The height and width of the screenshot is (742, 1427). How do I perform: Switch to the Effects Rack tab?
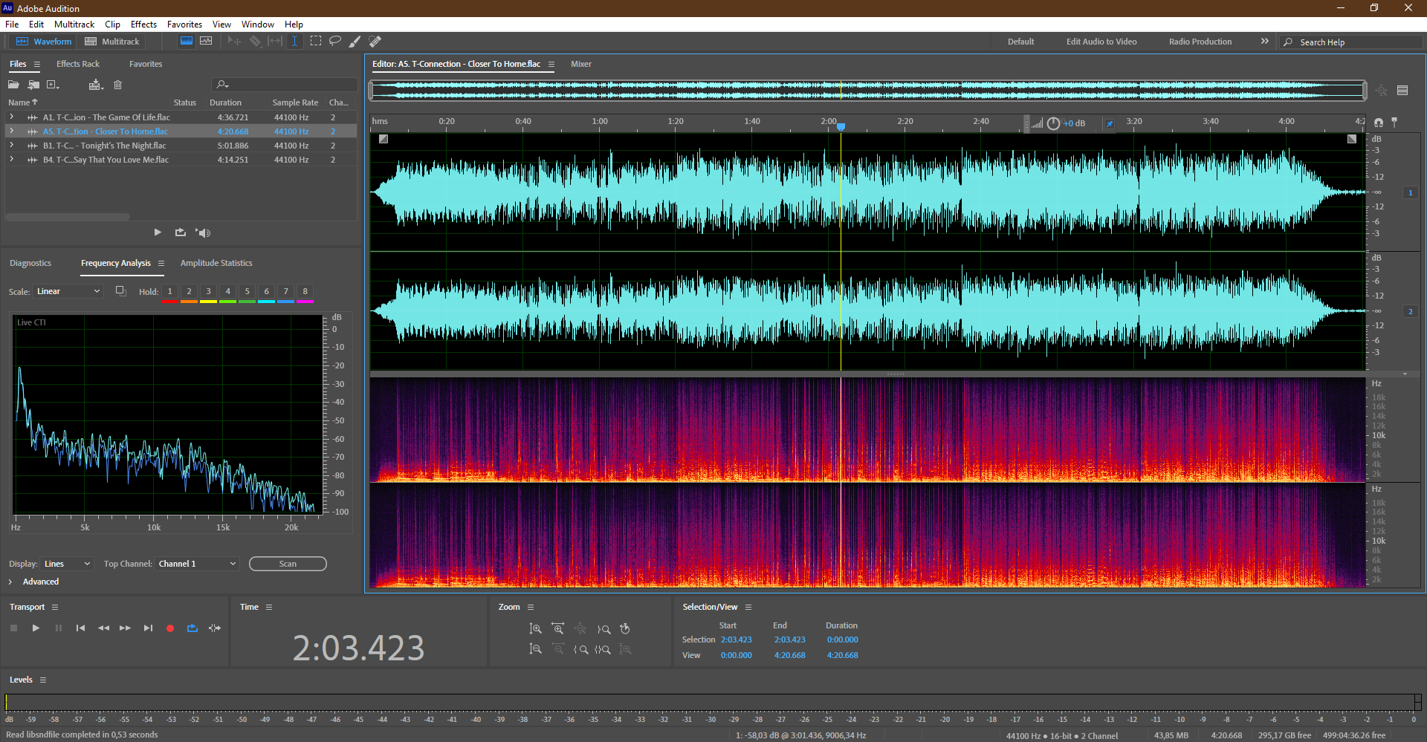[x=78, y=64]
